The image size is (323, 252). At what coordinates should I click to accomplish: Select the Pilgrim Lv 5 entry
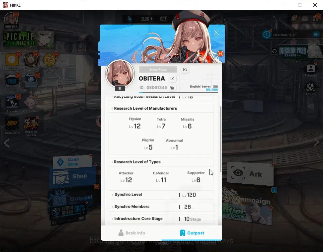pyautogui.click(x=148, y=144)
